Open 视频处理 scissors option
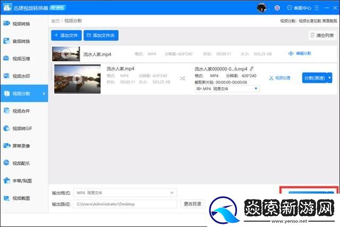Image resolution: width=340 pixels, height=227 pixels. (280, 78)
